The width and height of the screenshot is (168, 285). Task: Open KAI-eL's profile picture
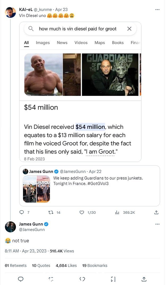(10, 12)
